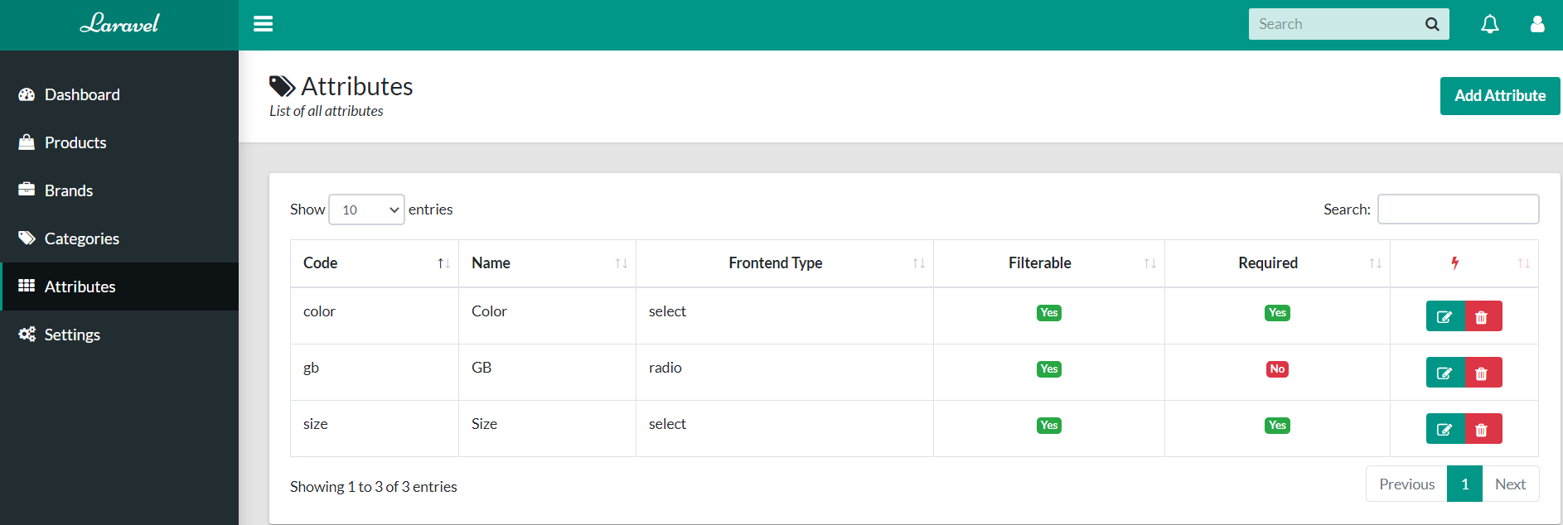Open the user profile icon

point(1537,24)
